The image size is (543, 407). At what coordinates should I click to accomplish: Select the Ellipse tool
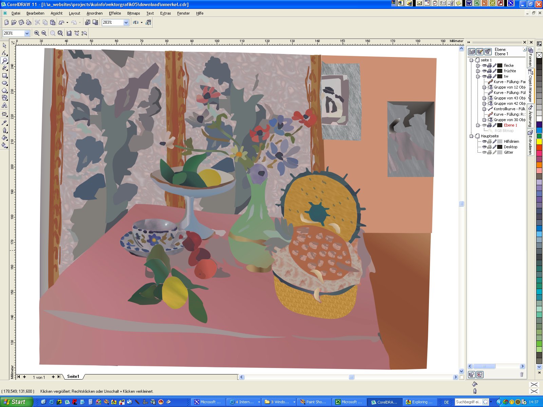point(4,83)
